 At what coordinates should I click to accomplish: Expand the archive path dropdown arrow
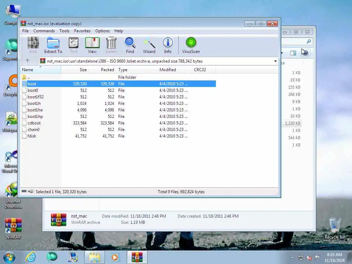pyautogui.click(x=275, y=61)
